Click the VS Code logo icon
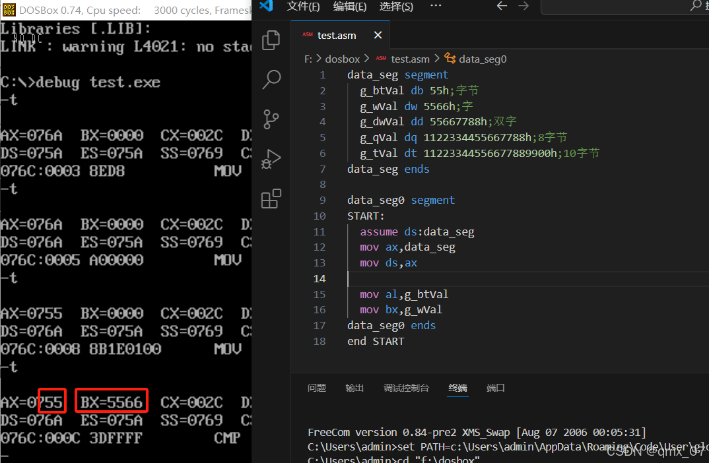The height and width of the screenshot is (463, 709). coord(266,6)
